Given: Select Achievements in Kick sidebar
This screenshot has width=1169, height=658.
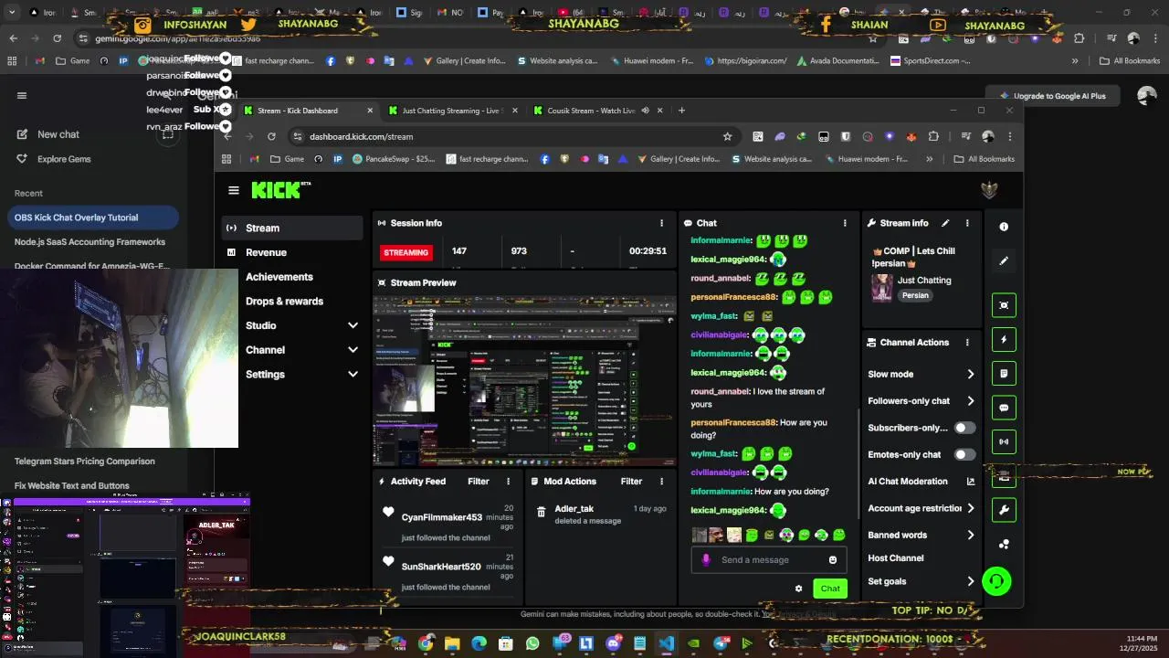Looking at the screenshot, I should tap(292, 277).
